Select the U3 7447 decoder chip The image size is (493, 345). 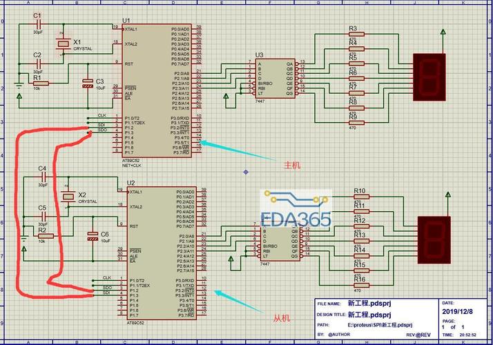coord(275,78)
